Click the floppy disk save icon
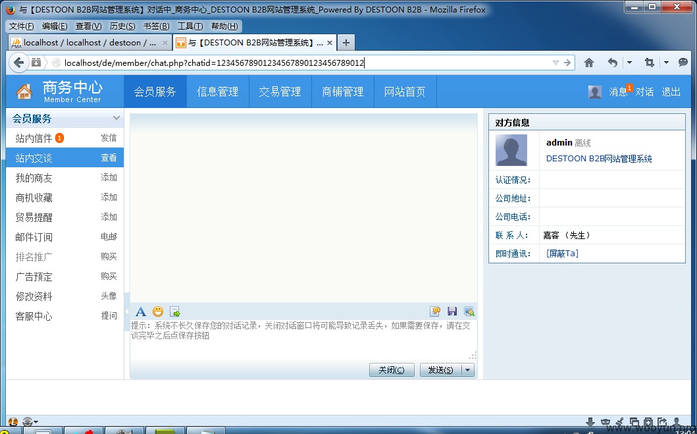Screen dimensions: 697x434 pos(452,312)
